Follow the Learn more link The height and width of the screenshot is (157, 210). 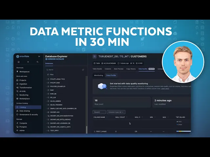click(165, 89)
